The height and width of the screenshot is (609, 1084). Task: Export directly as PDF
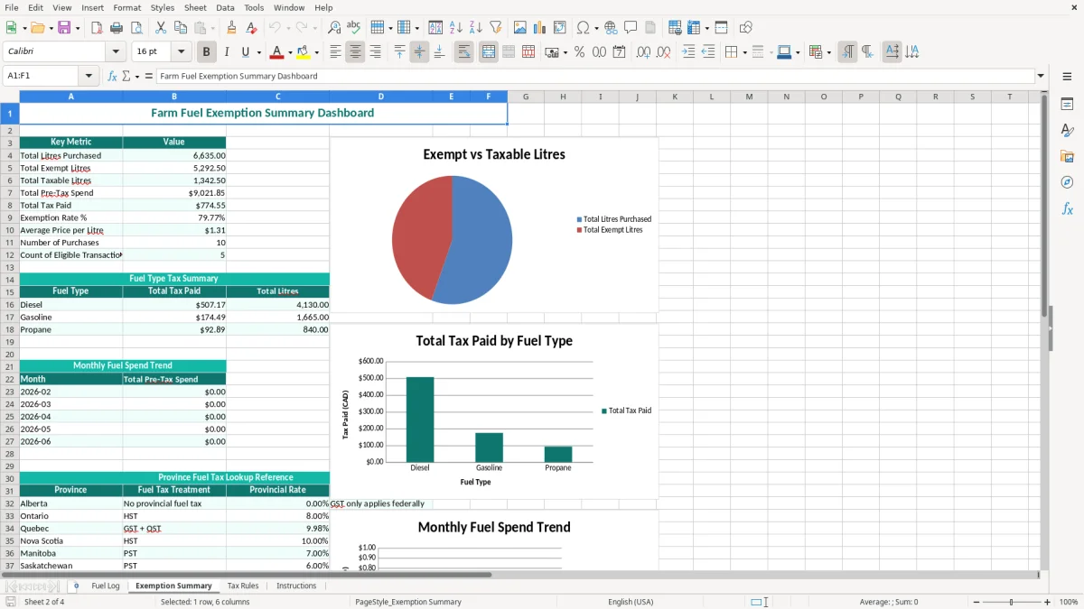(97, 28)
